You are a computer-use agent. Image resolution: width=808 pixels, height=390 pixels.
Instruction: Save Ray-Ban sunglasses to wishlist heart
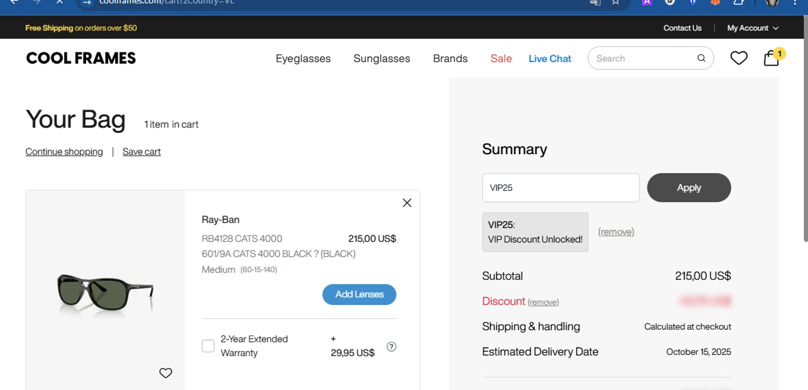point(166,373)
